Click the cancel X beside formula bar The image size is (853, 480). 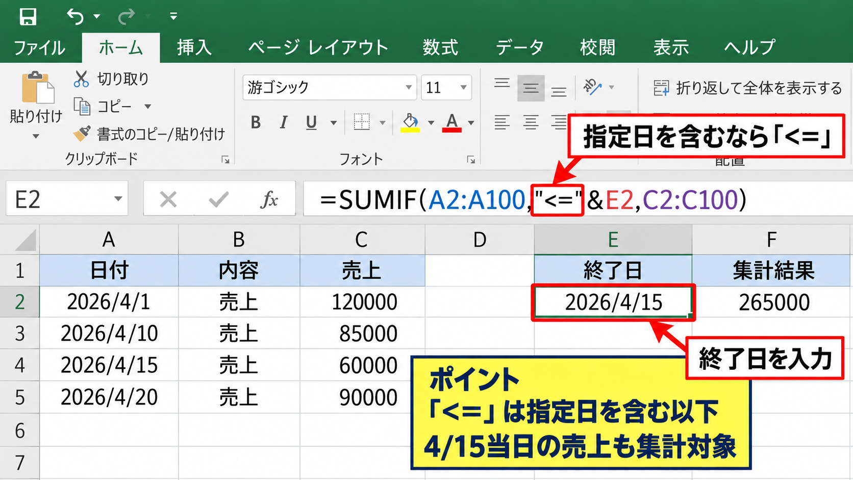pos(168,199)
